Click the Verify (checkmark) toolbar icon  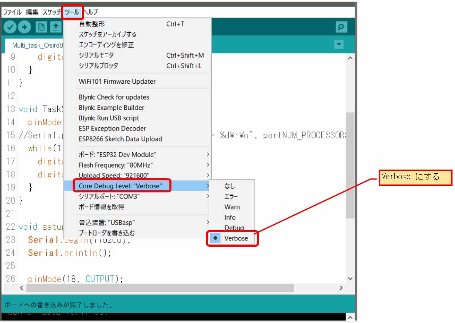pyautogui.click(x=11, y=27)
